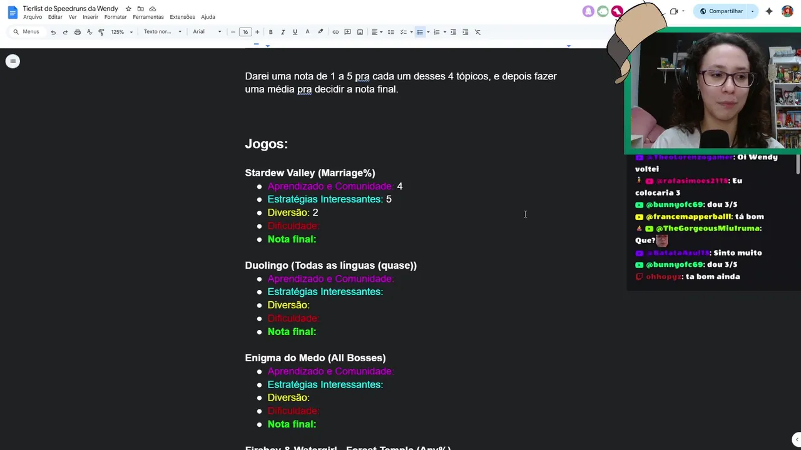The image size is (801, 450).
Task: Click the Undo arrow
Action: point(53,32)
